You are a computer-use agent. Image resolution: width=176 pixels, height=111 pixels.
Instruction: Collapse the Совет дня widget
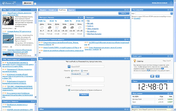[132, 56]
